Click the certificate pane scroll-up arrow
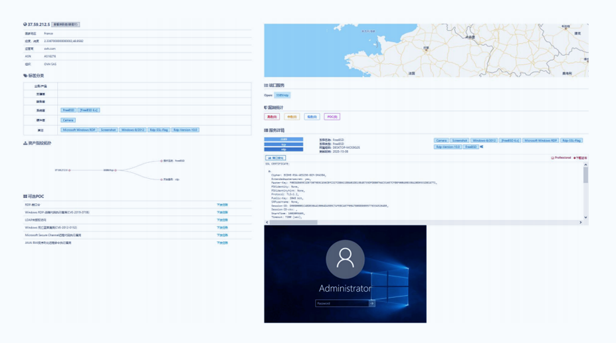Screen dimensions: 616x343 coord(585,165)
